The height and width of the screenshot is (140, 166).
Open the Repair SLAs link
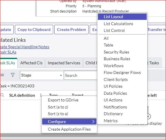pyautogui.click(x=8, y=52)
